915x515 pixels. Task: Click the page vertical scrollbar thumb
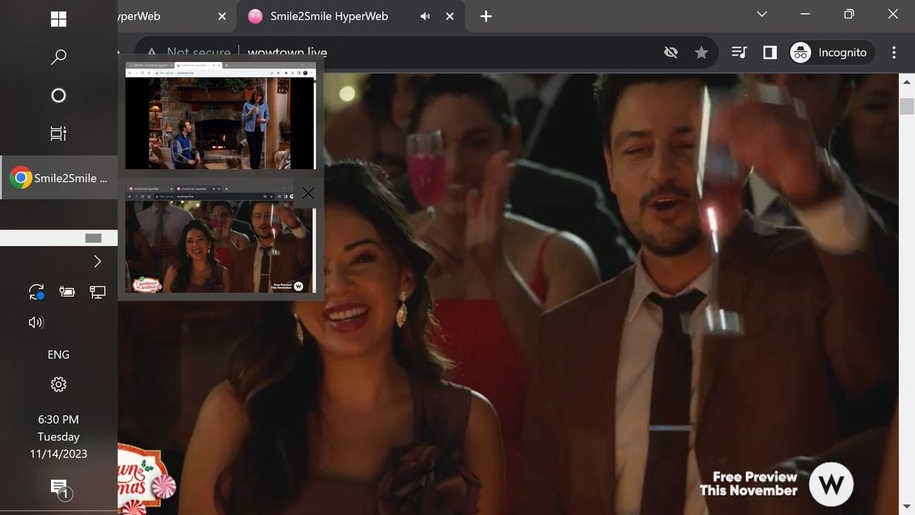pos(906,106)
